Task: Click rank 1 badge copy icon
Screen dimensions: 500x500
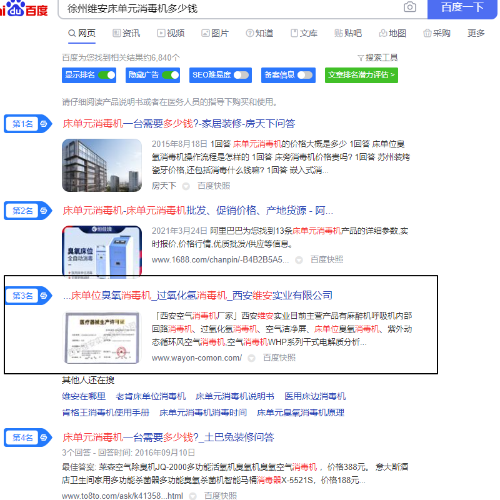Action: coord(44,124)
